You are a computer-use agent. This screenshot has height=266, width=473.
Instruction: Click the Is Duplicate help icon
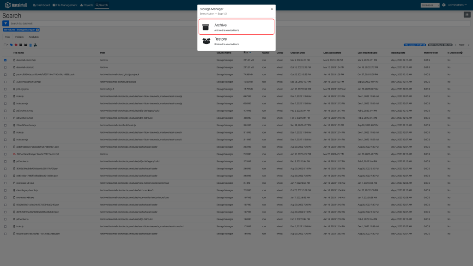click(461, 53)
